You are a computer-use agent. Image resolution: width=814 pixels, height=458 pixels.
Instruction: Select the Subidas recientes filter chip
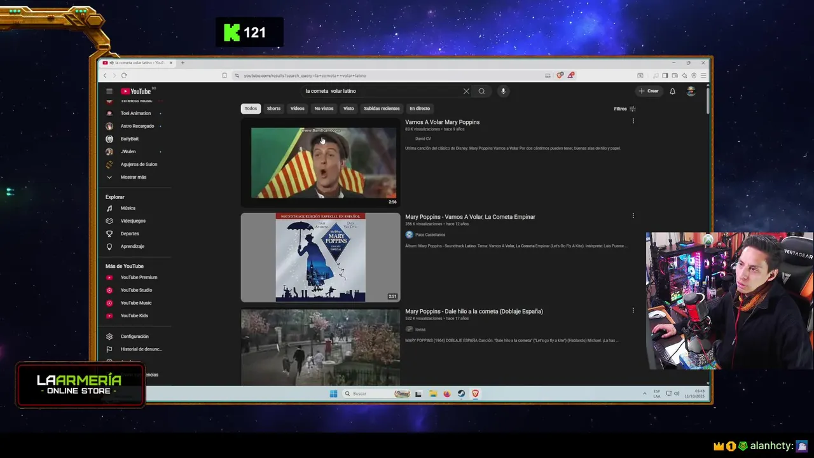(x=382, y=108)
